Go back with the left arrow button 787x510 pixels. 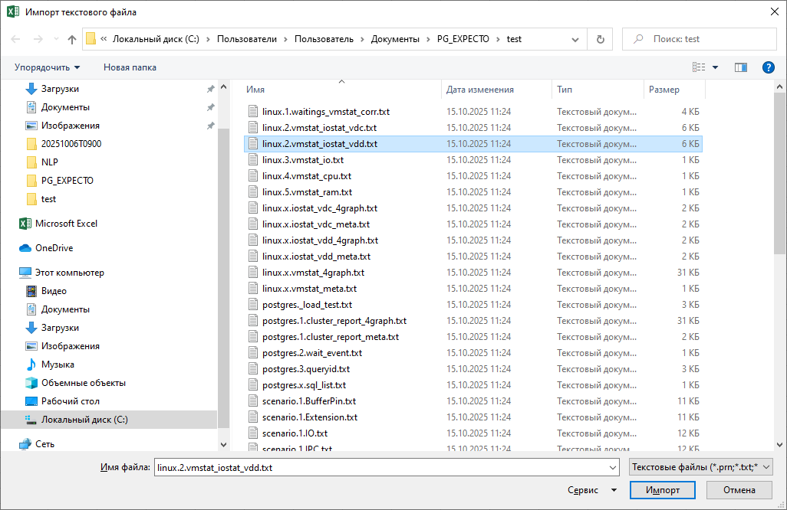coord(15,39)
